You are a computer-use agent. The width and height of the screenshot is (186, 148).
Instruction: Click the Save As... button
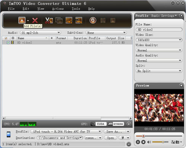pyautogui.click(x=115, y=132)
